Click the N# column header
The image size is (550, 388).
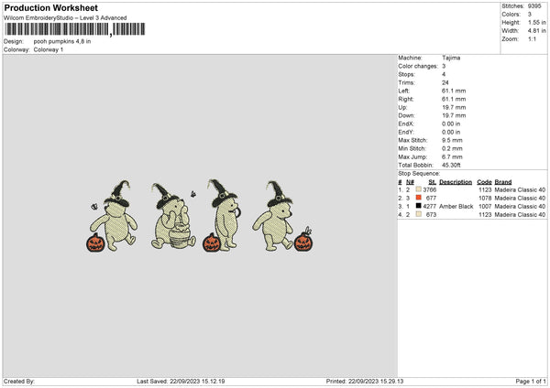[x=410, y=182]
